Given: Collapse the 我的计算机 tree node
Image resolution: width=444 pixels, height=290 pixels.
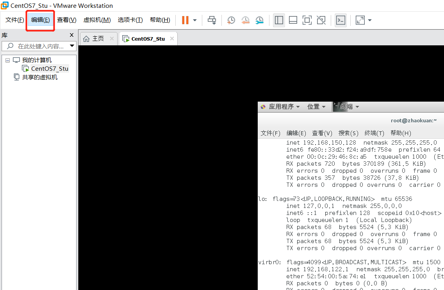Looking at the screenshot, I should [x=8, y=60].
